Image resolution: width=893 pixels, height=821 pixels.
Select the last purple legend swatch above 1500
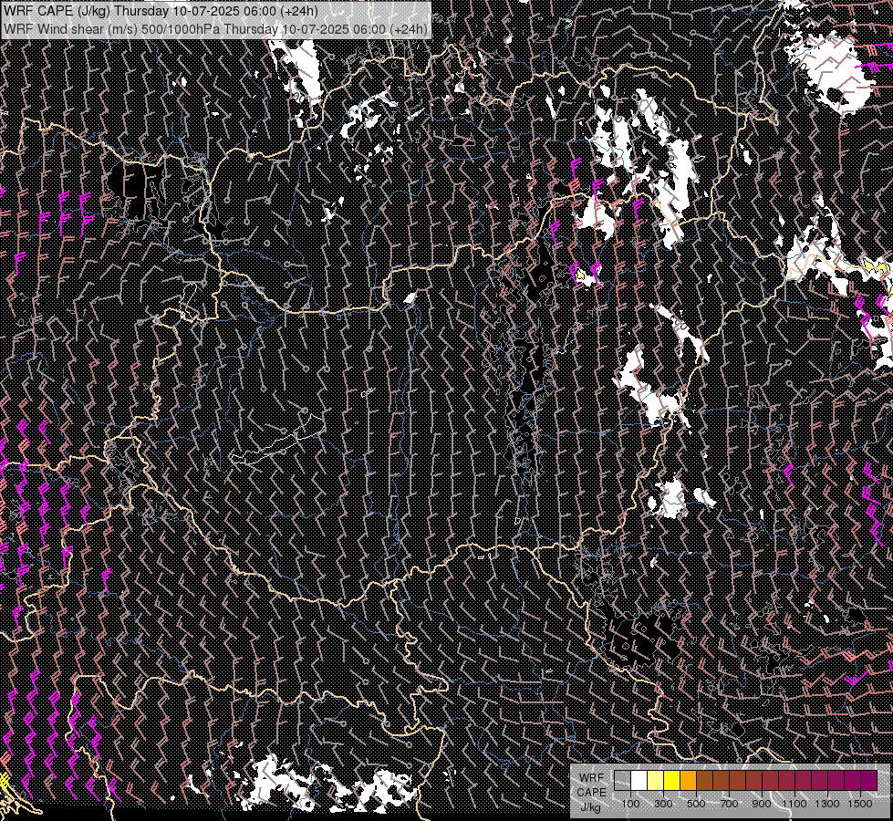868,781
